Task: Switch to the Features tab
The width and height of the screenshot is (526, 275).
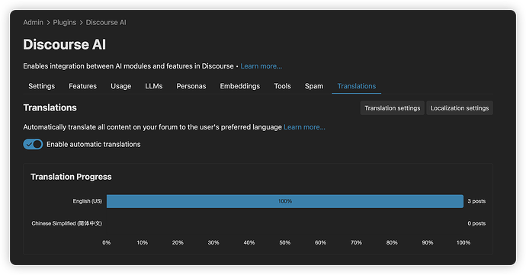Action: (82, 86)
